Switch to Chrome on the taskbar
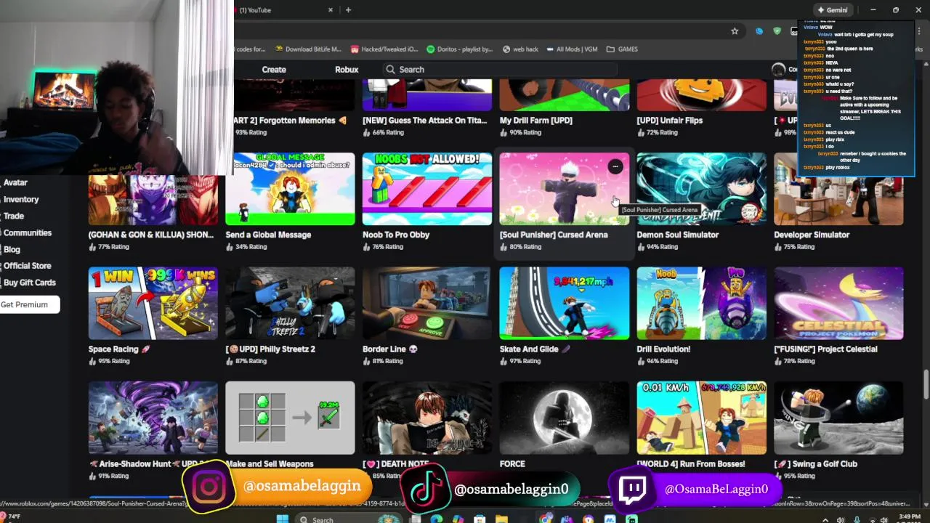The image size is (930, 523). (x=545, y=519)
